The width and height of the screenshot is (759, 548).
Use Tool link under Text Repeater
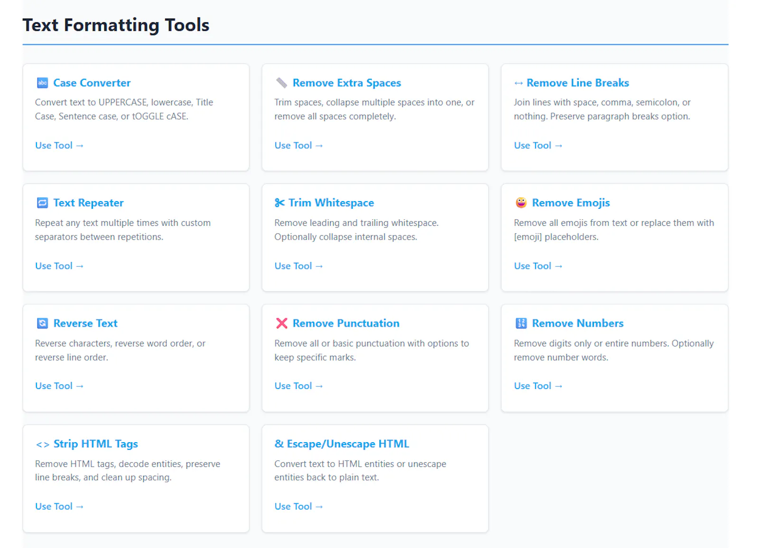(59, 266)
